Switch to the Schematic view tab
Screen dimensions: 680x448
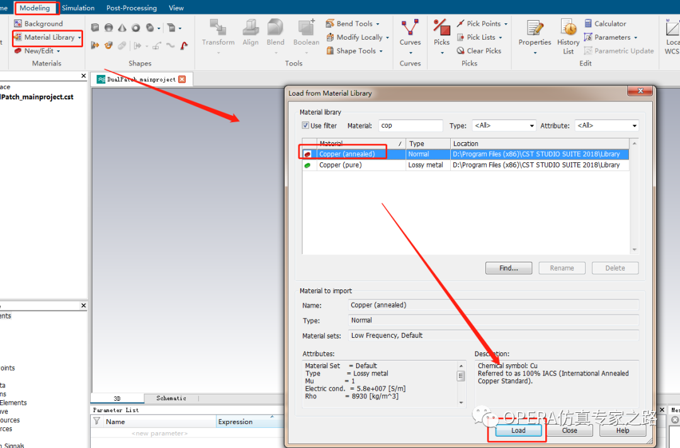[x=171, y=398]
